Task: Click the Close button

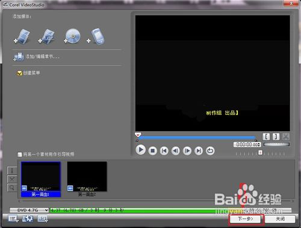Action: click(280, 219)
